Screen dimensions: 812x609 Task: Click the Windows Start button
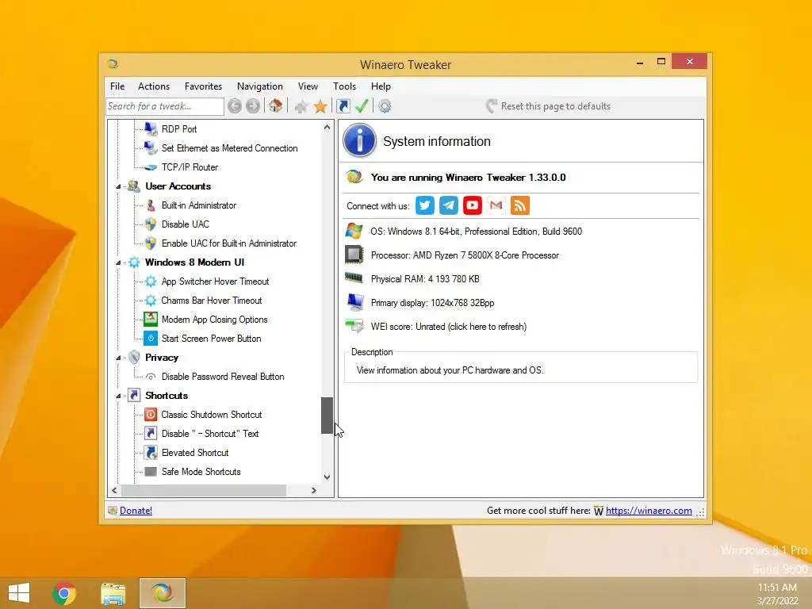tap(19, 592)
